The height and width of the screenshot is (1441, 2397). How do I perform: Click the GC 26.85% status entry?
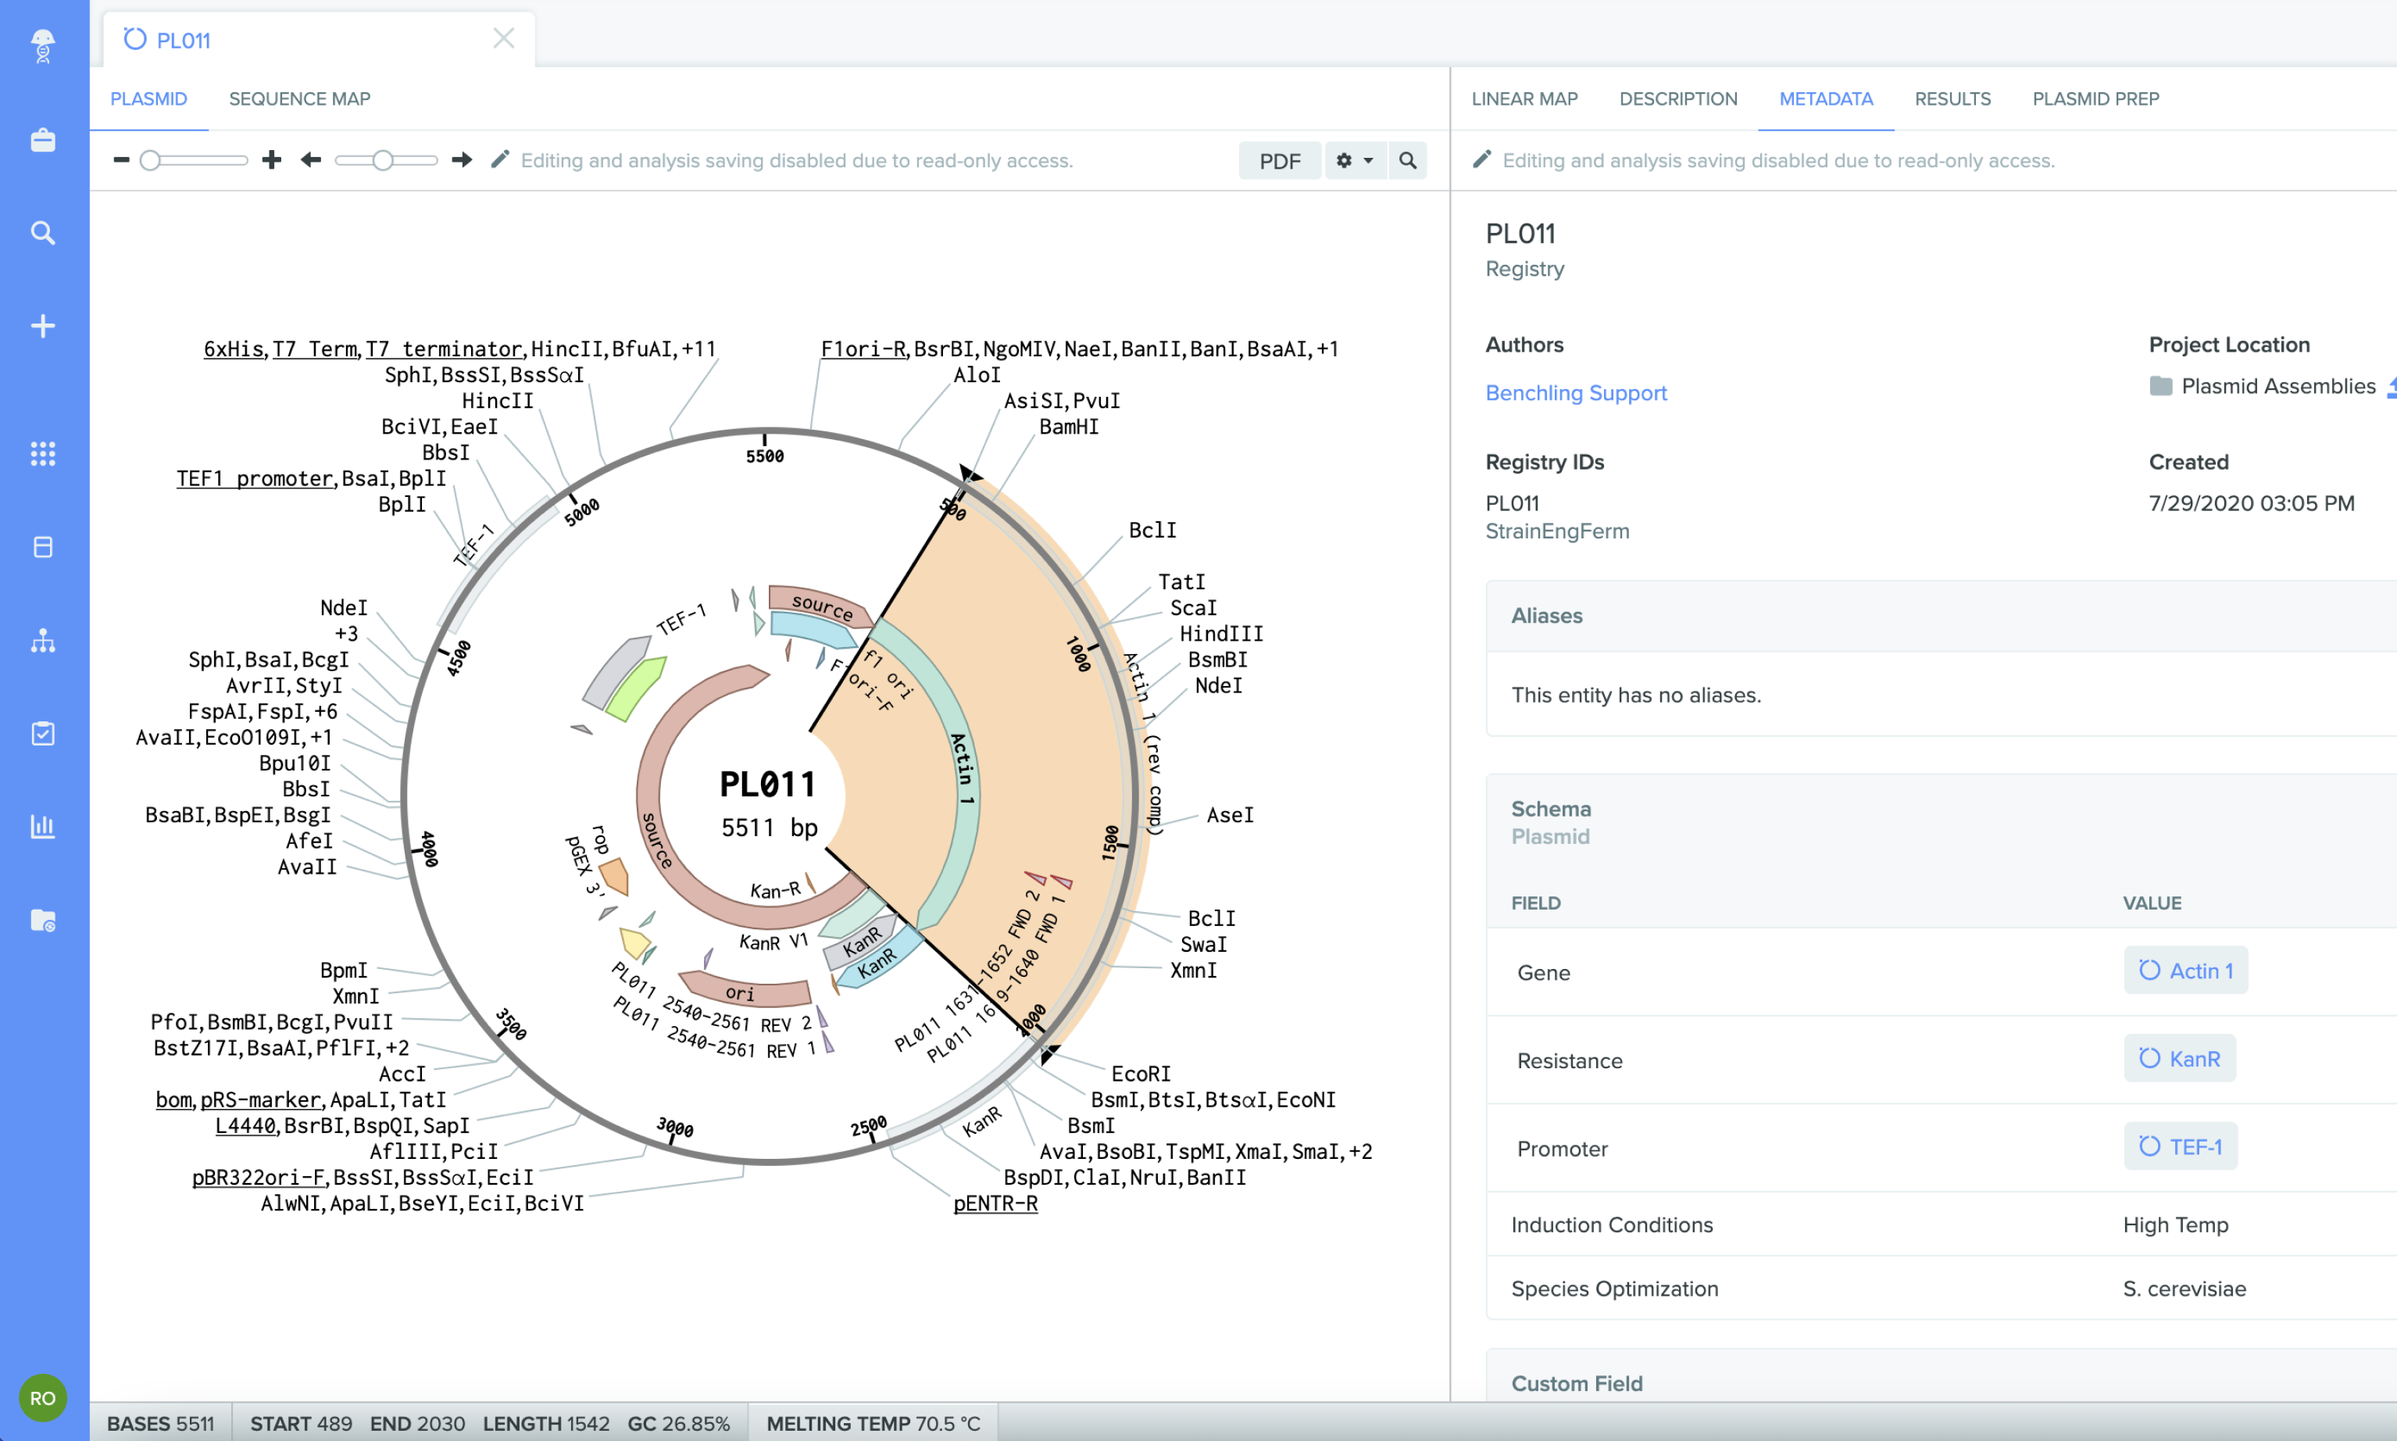[677, 1424]
